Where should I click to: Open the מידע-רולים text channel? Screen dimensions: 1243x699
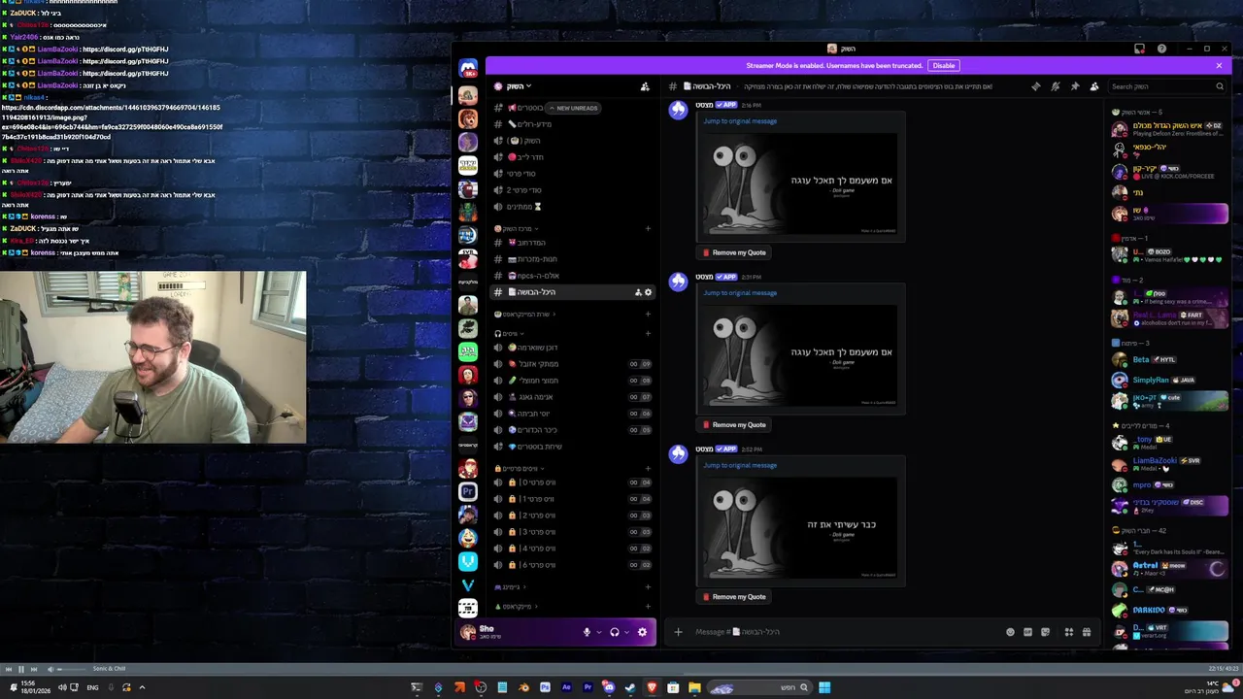click(573, 124)
